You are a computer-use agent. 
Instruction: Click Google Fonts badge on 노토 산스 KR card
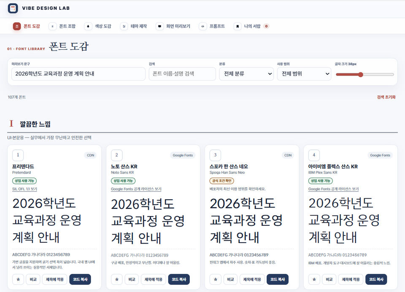183,155
